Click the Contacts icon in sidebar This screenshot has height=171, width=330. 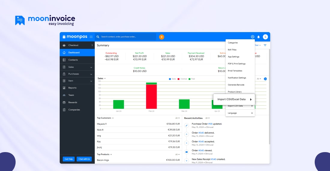(64, 60)
